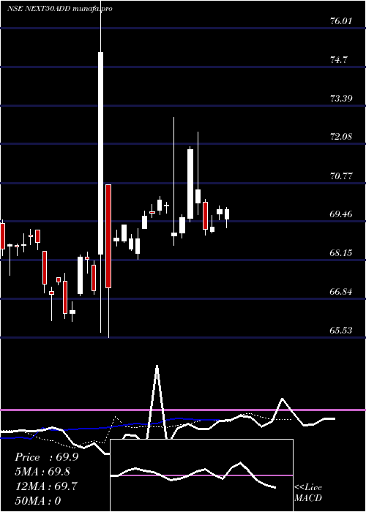Select the tallest white candlestick body
This screenshot has width=366, height=512.
pos(101,153)
